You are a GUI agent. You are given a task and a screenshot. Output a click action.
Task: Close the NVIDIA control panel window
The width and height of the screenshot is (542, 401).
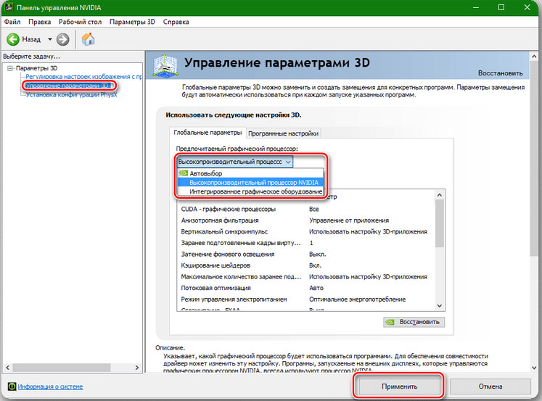[x=527, y=7]
